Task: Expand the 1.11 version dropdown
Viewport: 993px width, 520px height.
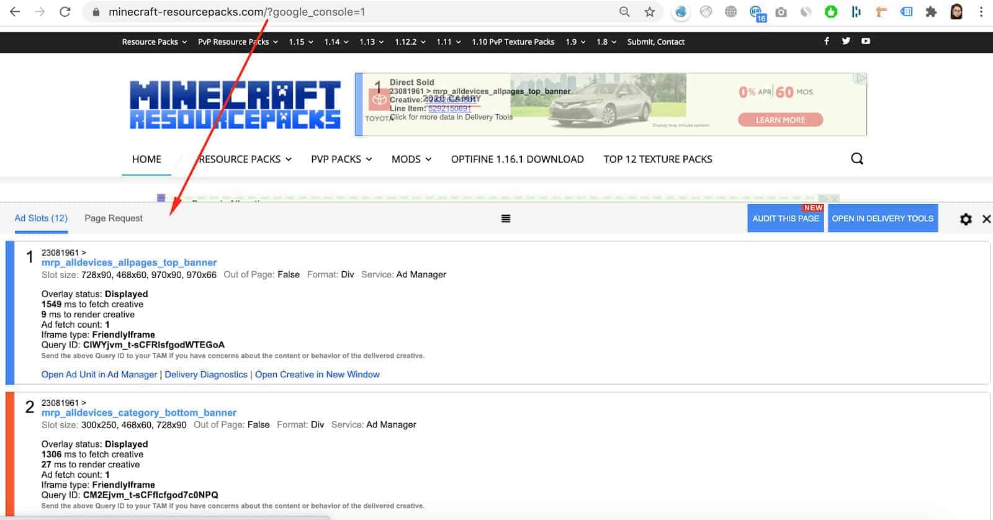Action: click(449, 42)
